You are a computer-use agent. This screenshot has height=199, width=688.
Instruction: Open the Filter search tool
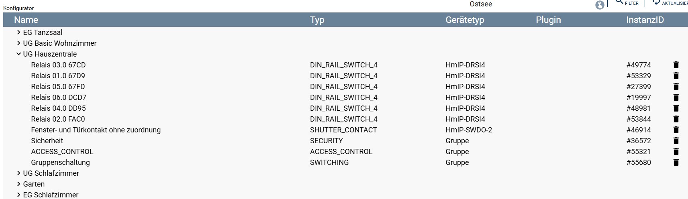click(627, 3)
